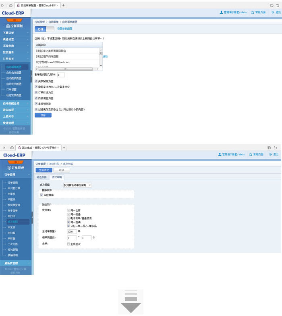This screenshot has height=316, width=282.
Task: Open a new tab in the 波次生成 browser window
Action: click(64, 148)
